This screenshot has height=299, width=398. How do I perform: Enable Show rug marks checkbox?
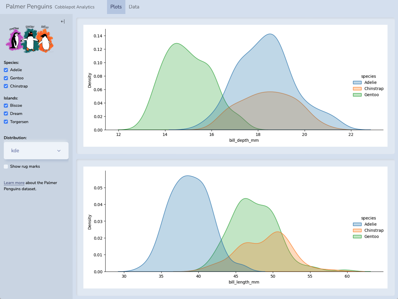[x=6, y=167]
